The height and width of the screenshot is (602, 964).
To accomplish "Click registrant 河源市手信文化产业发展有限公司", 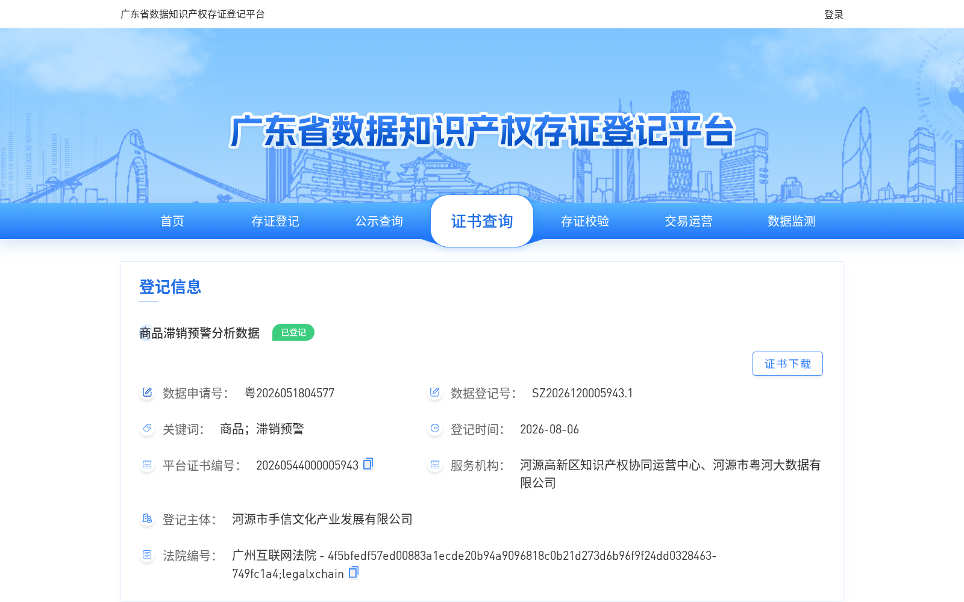I will tap(322, 519).
